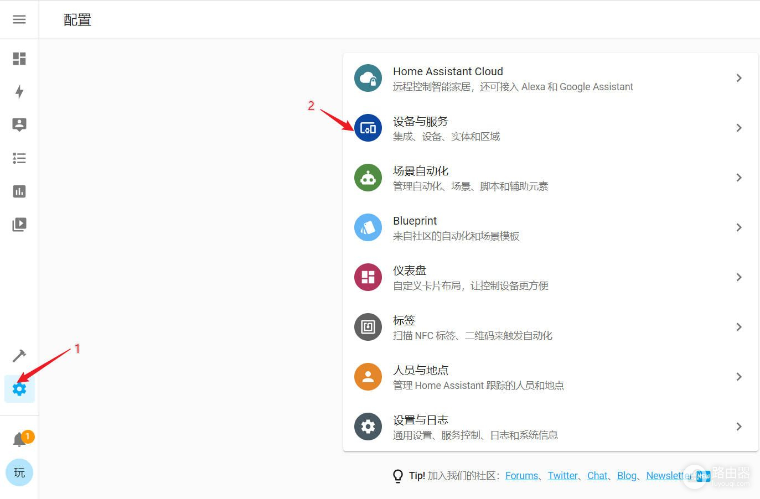
Task: Click the 场景自动化 robot icon
Action: 368,178
